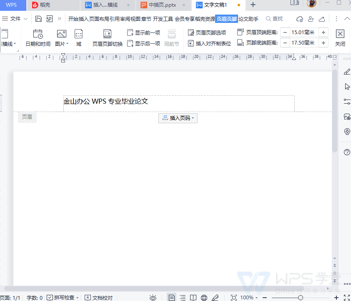351x301 pixels.
Task: Toggle the 拼写检查 spell check option
Action: click(x=62, y=297)
